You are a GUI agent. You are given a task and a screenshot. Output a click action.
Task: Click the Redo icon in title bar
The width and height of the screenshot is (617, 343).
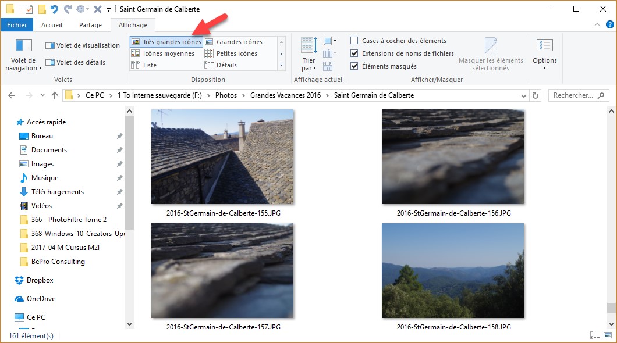pos(68,9)
